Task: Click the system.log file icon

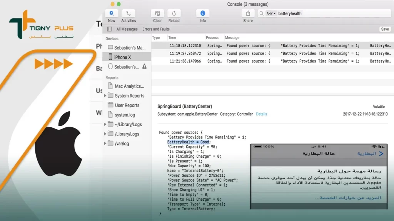Action: click(110, 114)
